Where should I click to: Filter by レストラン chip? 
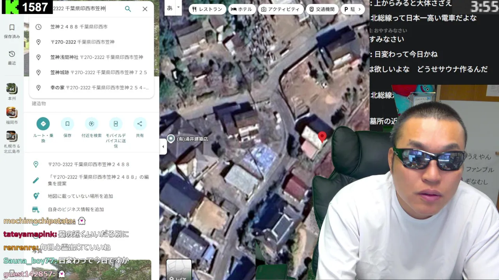coord(207,9)
